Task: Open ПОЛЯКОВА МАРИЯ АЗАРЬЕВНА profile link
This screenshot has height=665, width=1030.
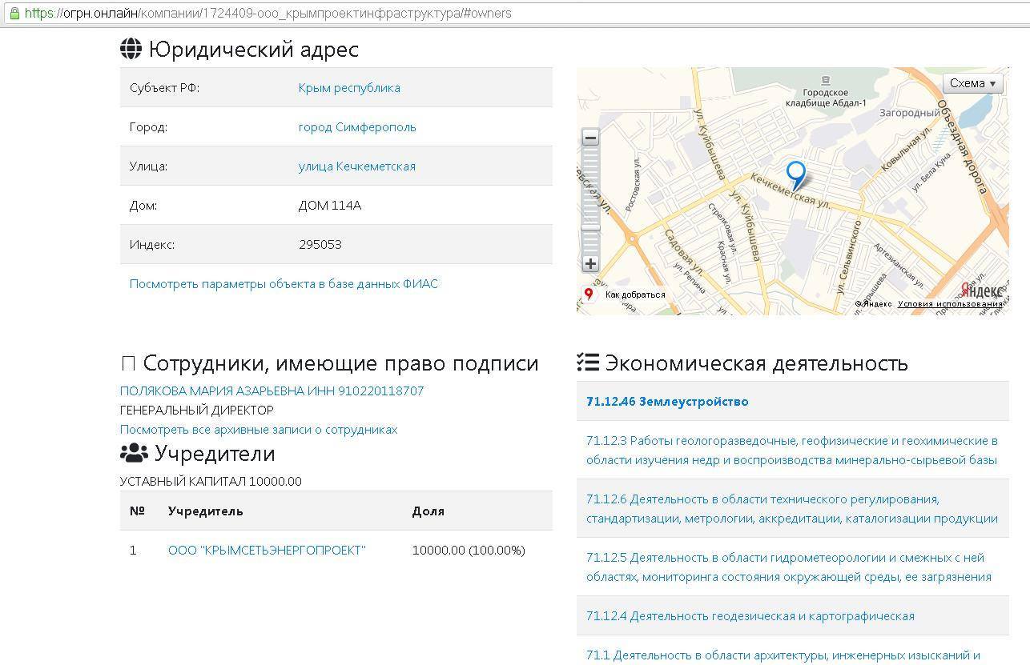Action: pos(272,391)
